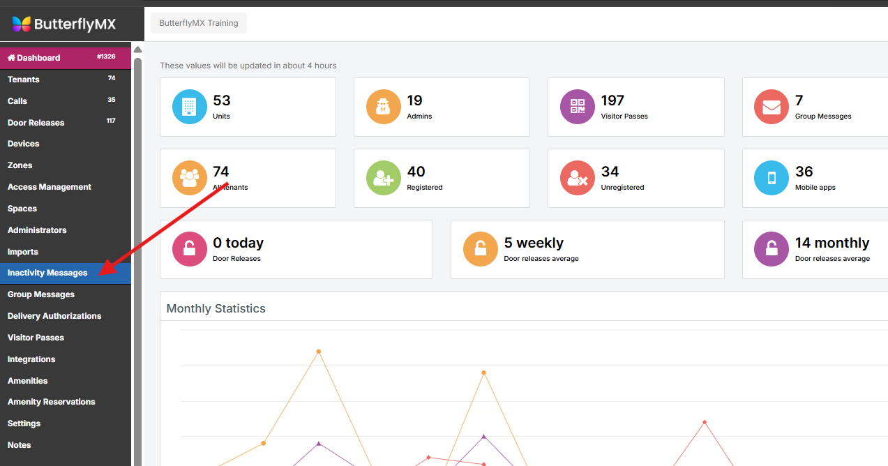Click the purple monthly door releases lock icon
This screenshot has height=466, width=888.
click(x=772, y=249)
